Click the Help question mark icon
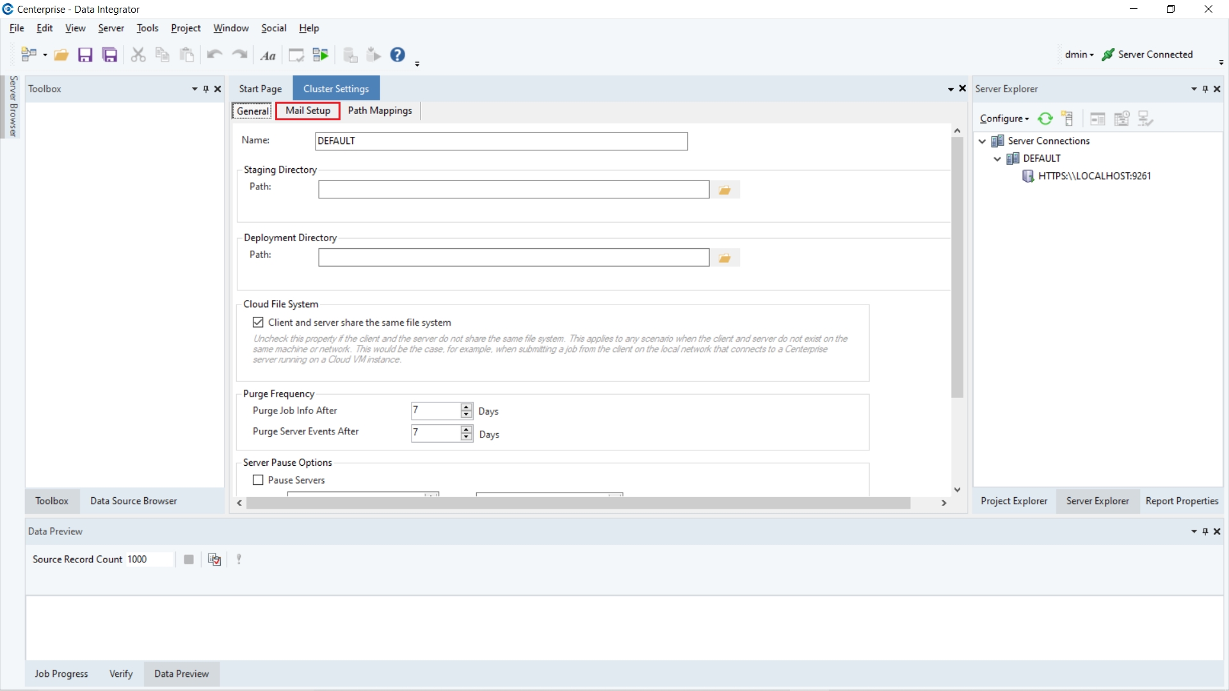This screenshot has width=1229, height=691. pos(398,55)
